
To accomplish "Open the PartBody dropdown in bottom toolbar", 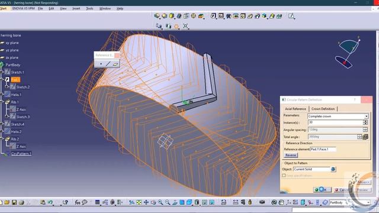I will [x=368, y=202].
